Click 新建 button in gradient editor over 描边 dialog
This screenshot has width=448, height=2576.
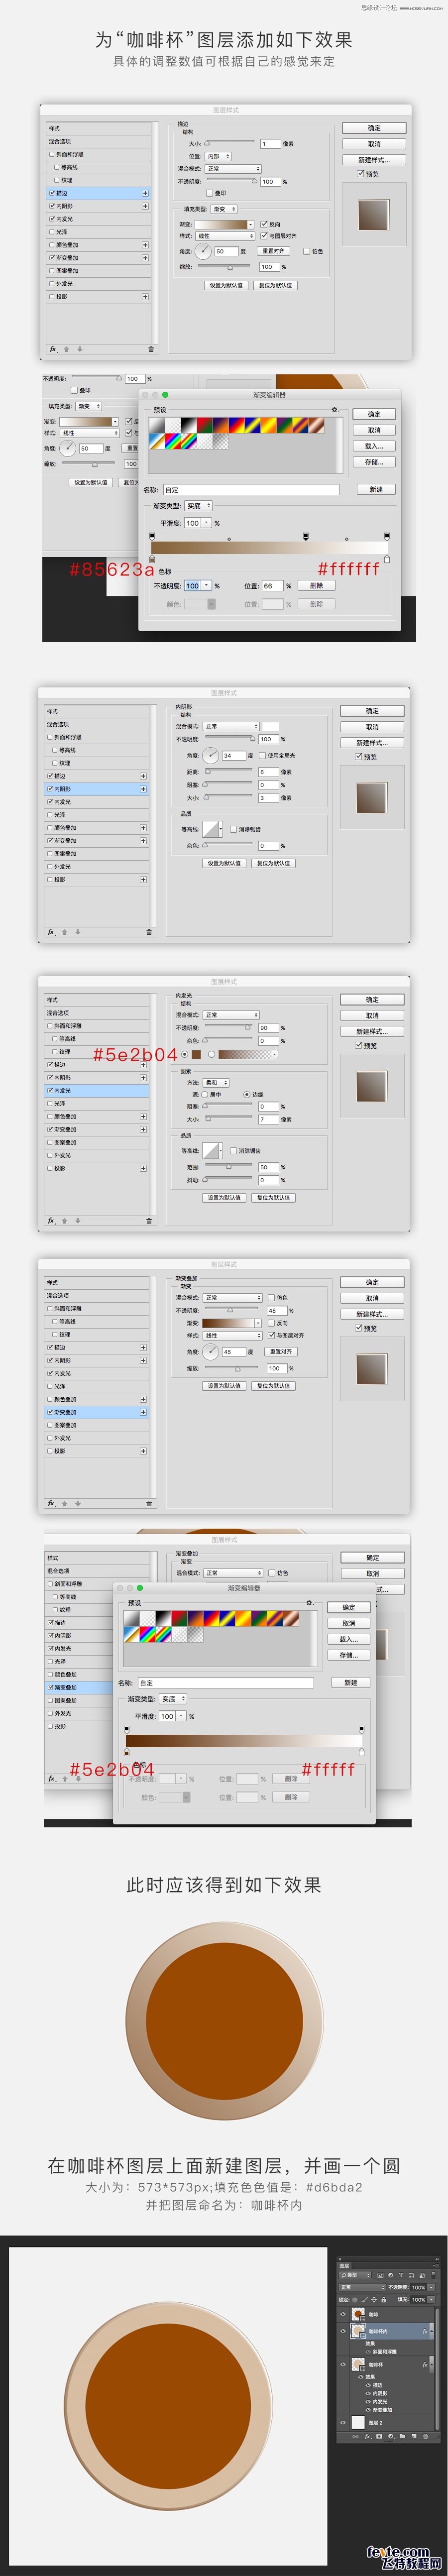pos(375,489)
